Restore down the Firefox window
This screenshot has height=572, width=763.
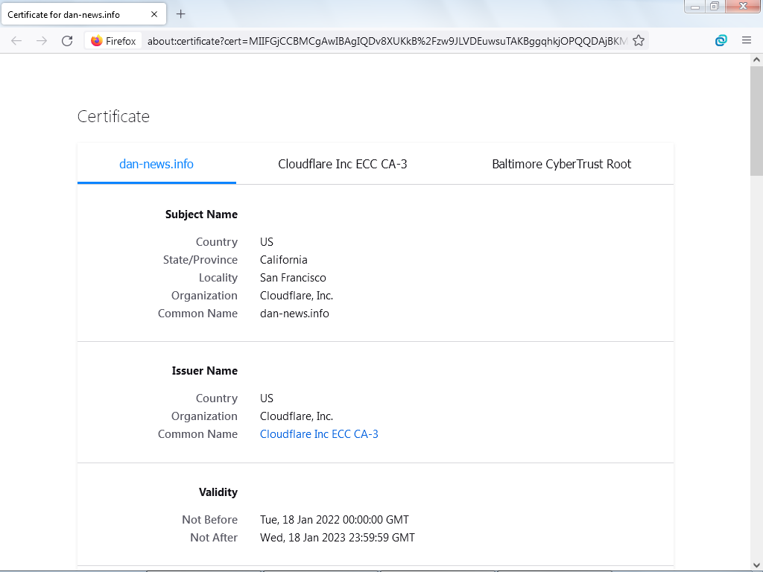[715, 6]
